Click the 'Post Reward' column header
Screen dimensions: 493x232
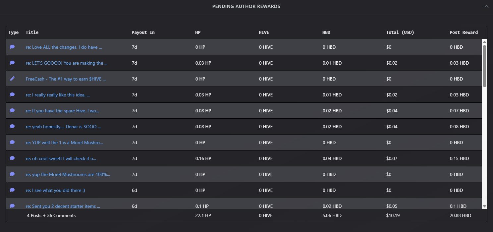(464, 32)
